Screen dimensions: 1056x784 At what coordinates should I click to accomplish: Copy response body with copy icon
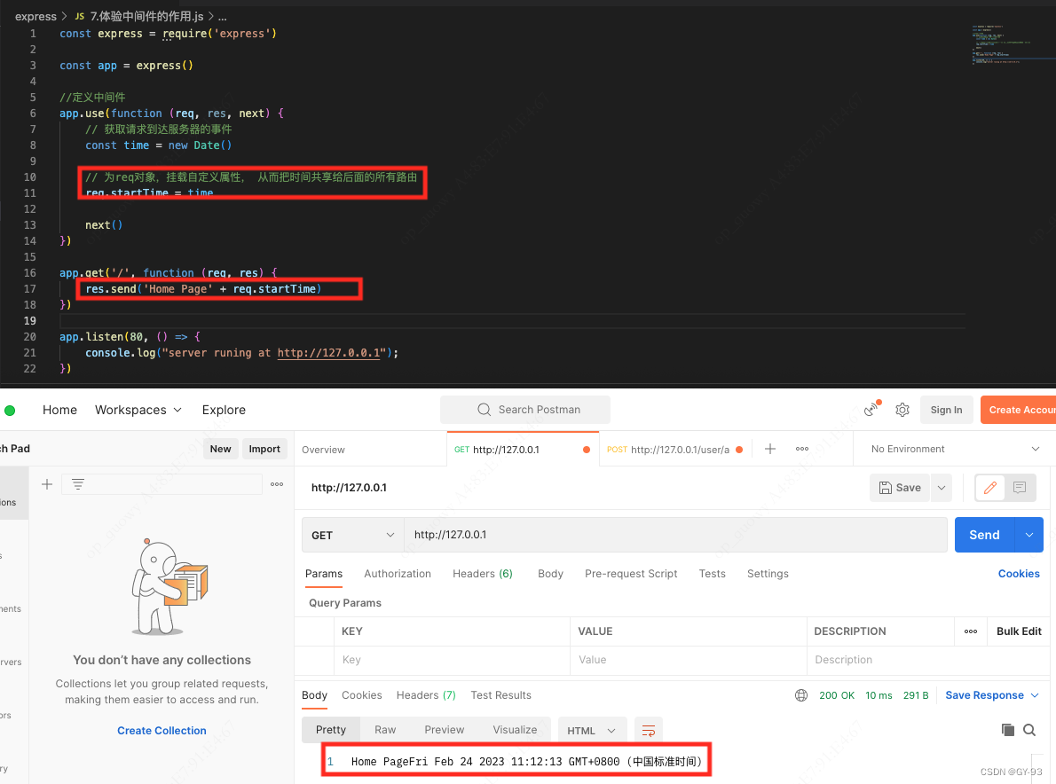point(1007,730)
